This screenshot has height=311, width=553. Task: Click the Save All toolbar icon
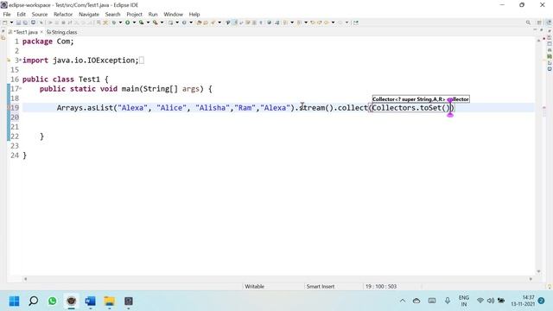(x=25, y=22)
